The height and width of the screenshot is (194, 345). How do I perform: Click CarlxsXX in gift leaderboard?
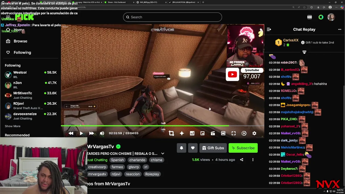tap(291, 40)
